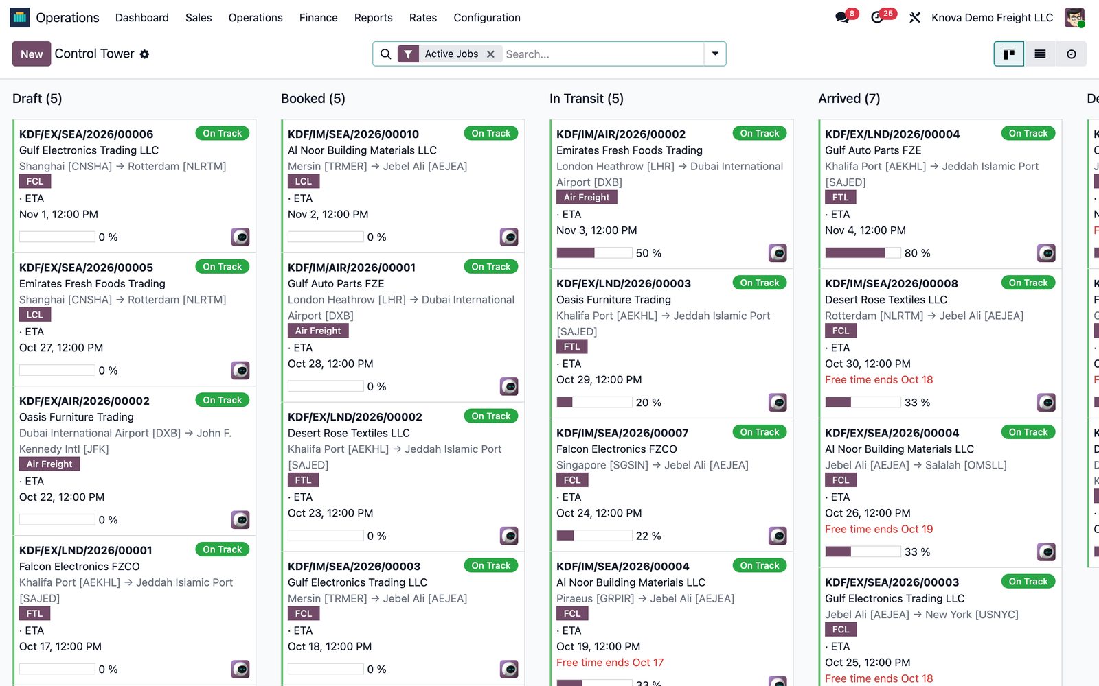Image resolution: width=1099 pixels, height=686 pixels.
Task: Click the 22 % progress bar
Action: [x=594, y=536]
